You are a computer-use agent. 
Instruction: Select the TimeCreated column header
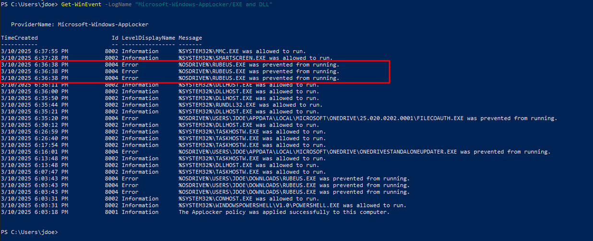pos(19,38)
